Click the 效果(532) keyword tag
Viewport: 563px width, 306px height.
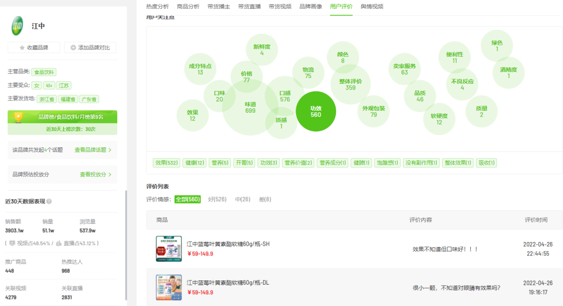pos(166,163)
